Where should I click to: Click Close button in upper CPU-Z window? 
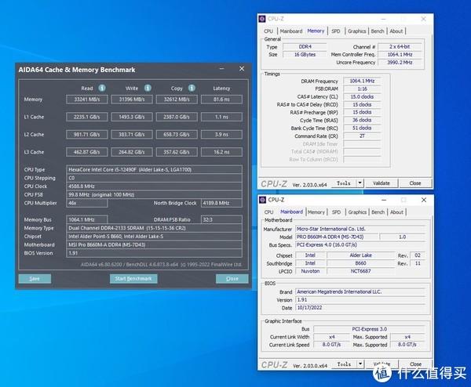(415, 183)
